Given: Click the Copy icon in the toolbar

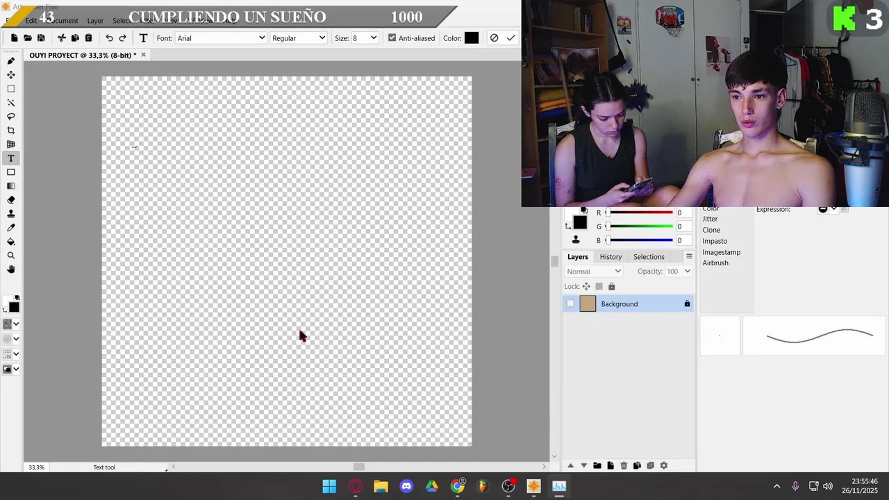Looking at the screenshot, I should [x=75, y=38].
